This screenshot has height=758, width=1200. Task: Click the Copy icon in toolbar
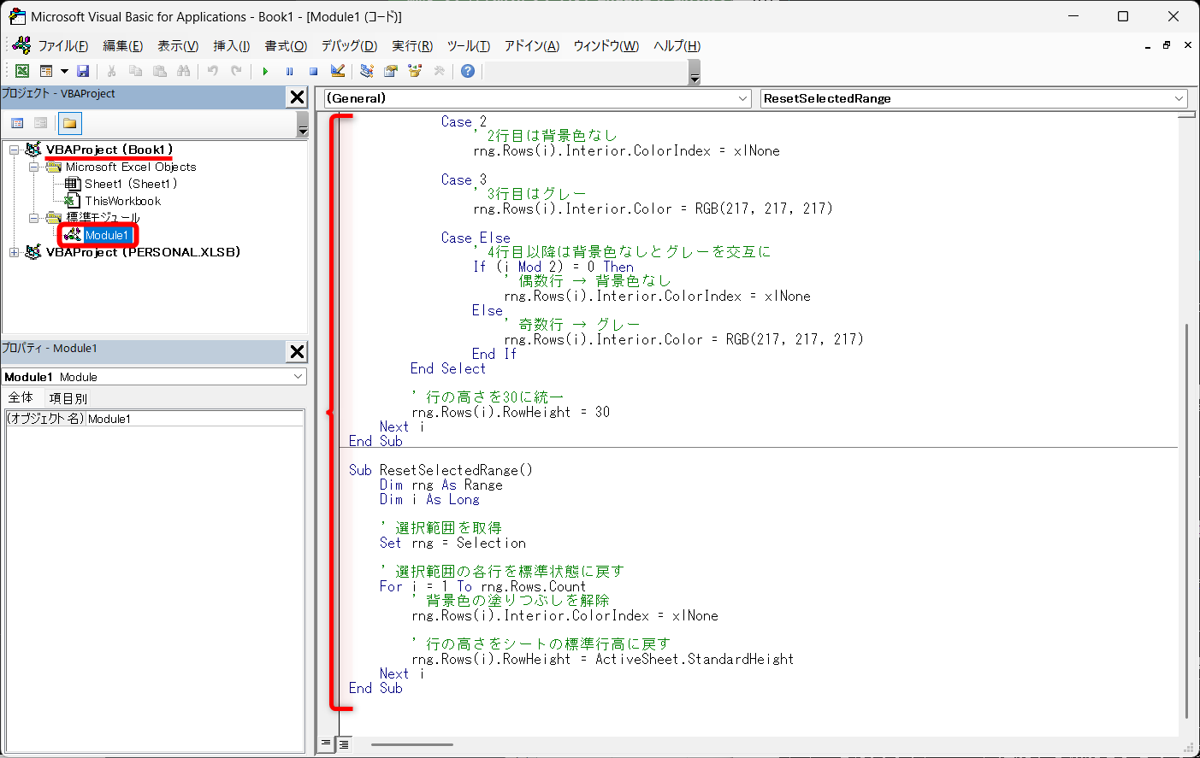click(135, 71)
